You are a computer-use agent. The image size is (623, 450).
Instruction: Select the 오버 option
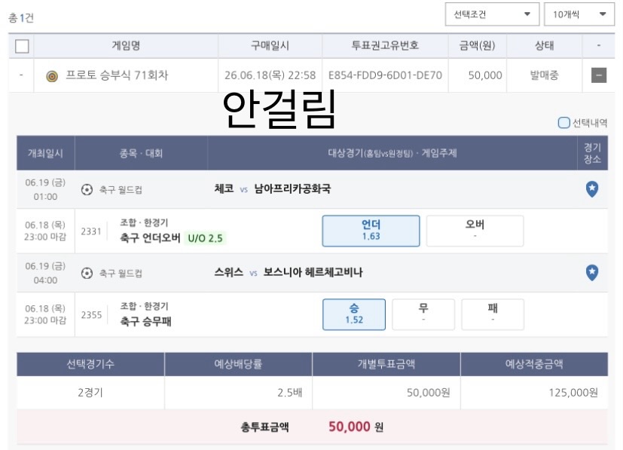pos(475,231)
